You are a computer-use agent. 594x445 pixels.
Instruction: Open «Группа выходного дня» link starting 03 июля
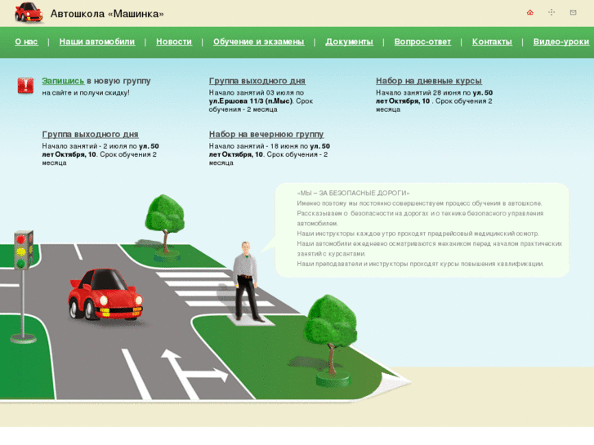[x=257, y=81]
